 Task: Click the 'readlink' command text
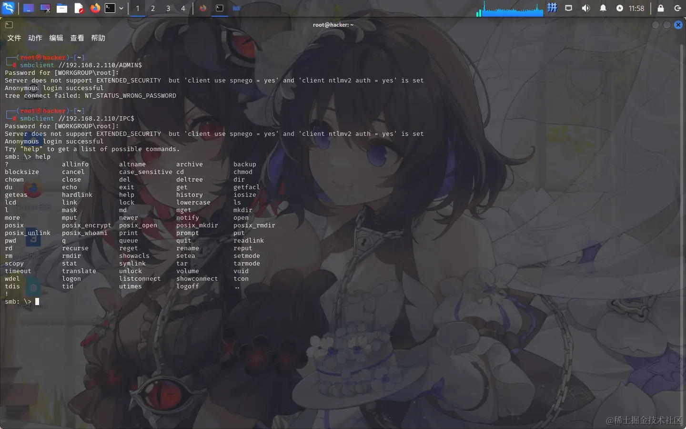point(249,241)
